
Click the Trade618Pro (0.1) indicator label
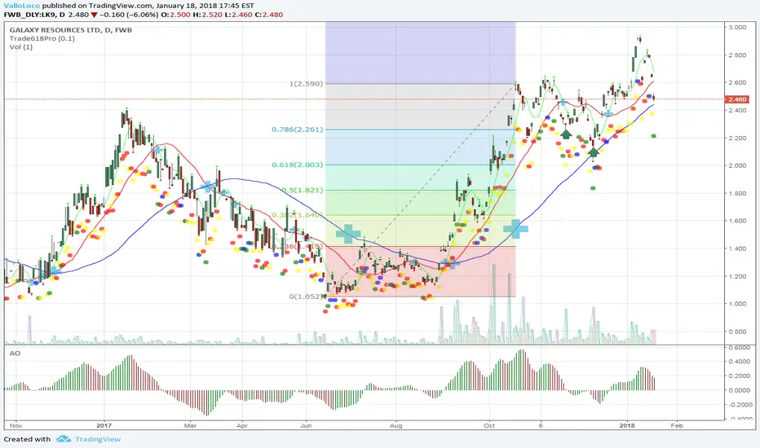point(42,38)
